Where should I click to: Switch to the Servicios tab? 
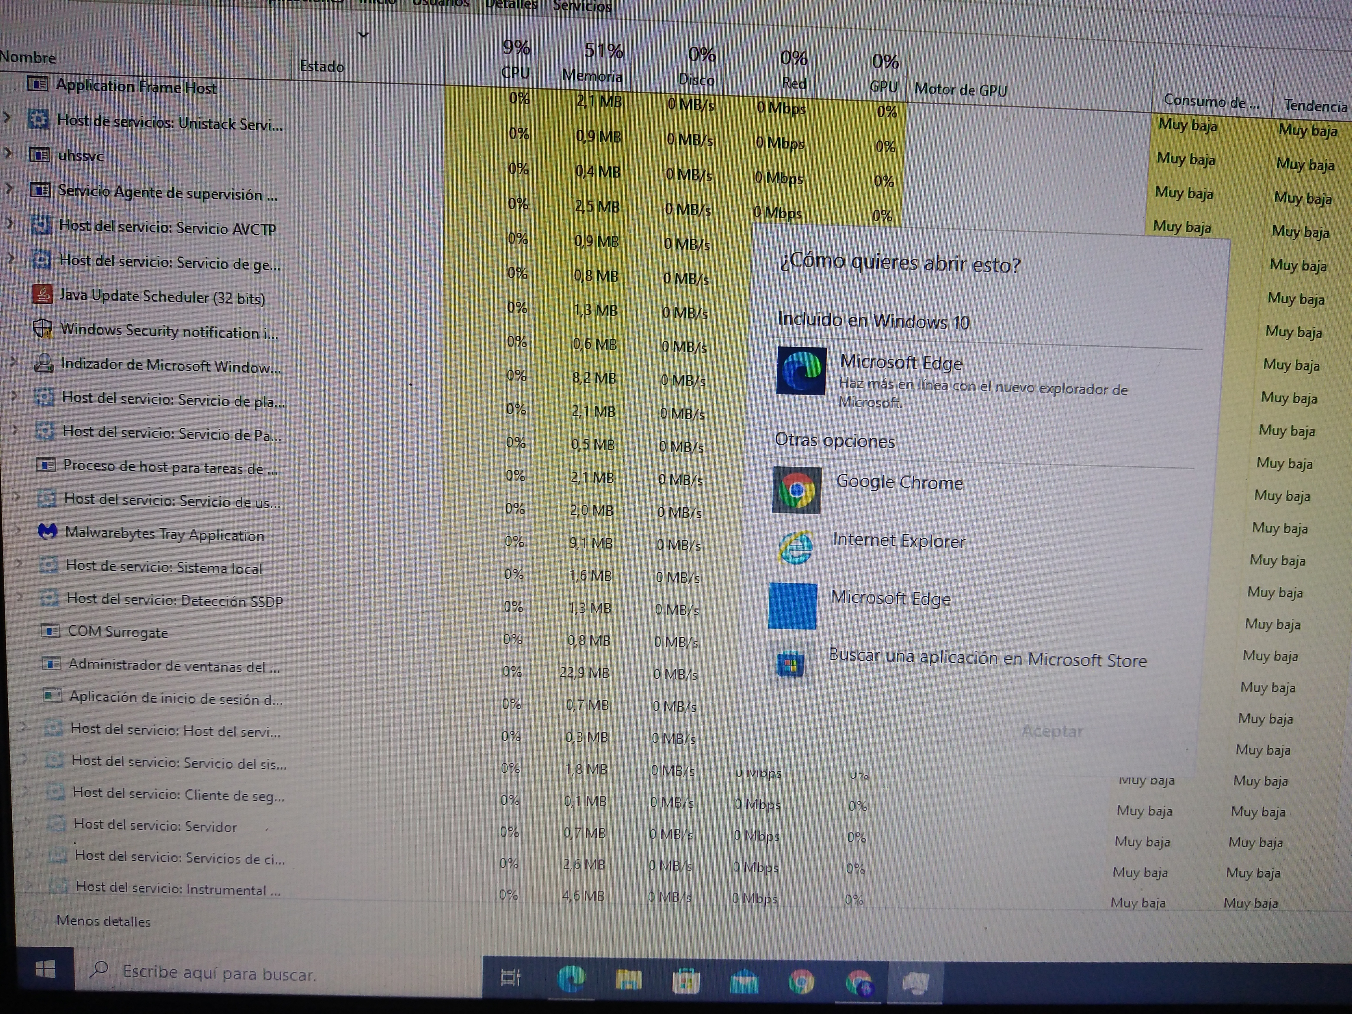click(582, 7)
